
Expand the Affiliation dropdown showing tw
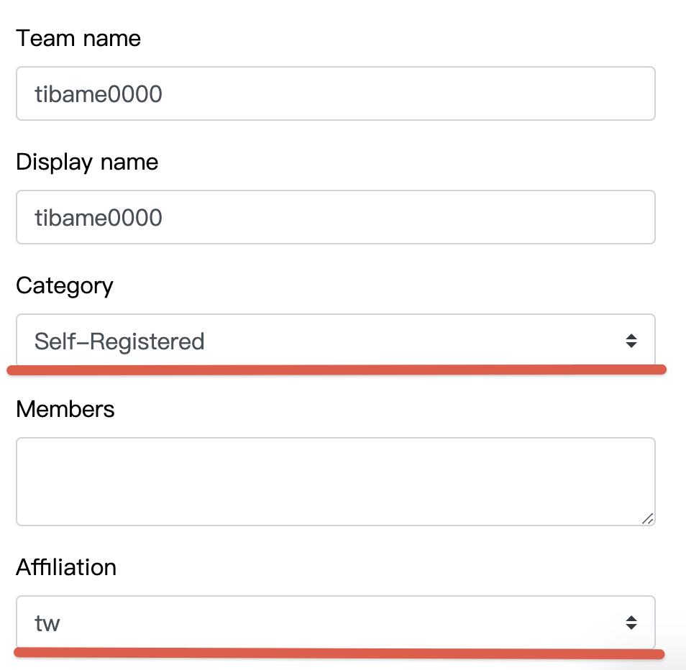(335, 623)
